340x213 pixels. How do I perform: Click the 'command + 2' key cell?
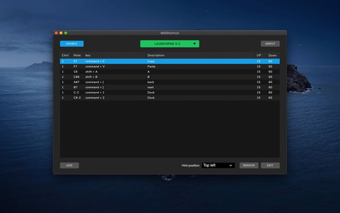pyautogui.click(x=95, y=98)
